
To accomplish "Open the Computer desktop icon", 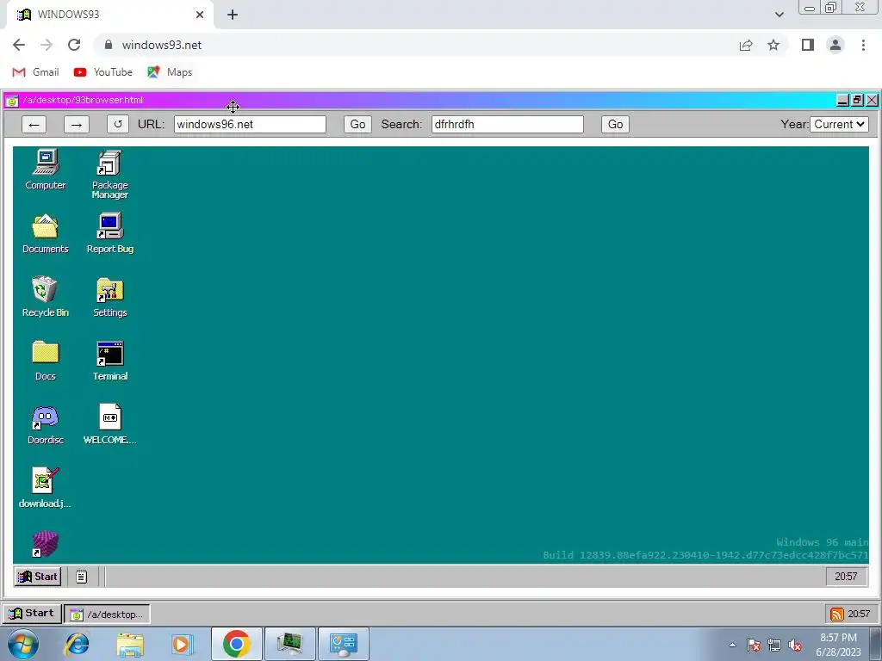I will pyautogui.click(x=45, y=170).
